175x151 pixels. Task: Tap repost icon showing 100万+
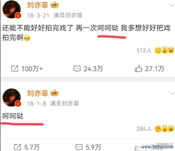(14, 68)
